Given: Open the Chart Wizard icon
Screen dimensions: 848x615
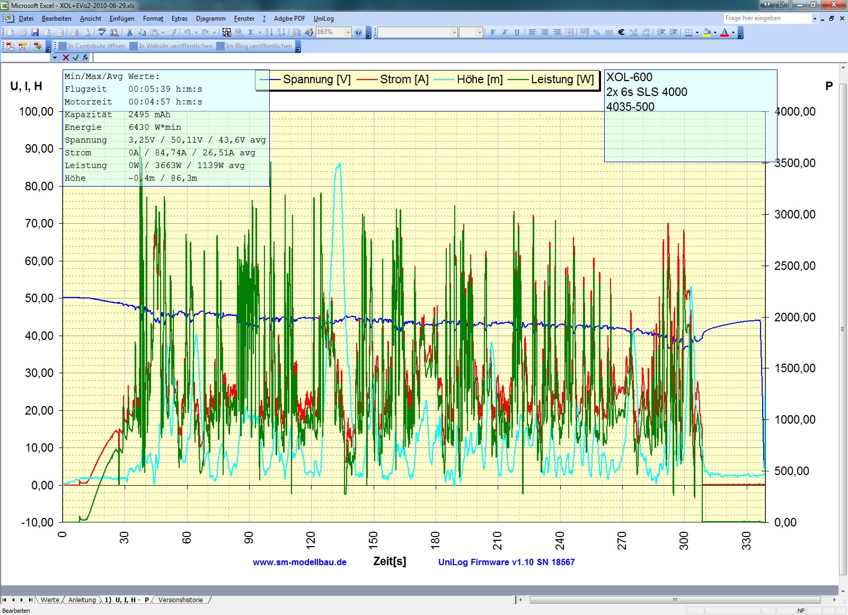Looking at the screenshot, I should click(296, 32).
